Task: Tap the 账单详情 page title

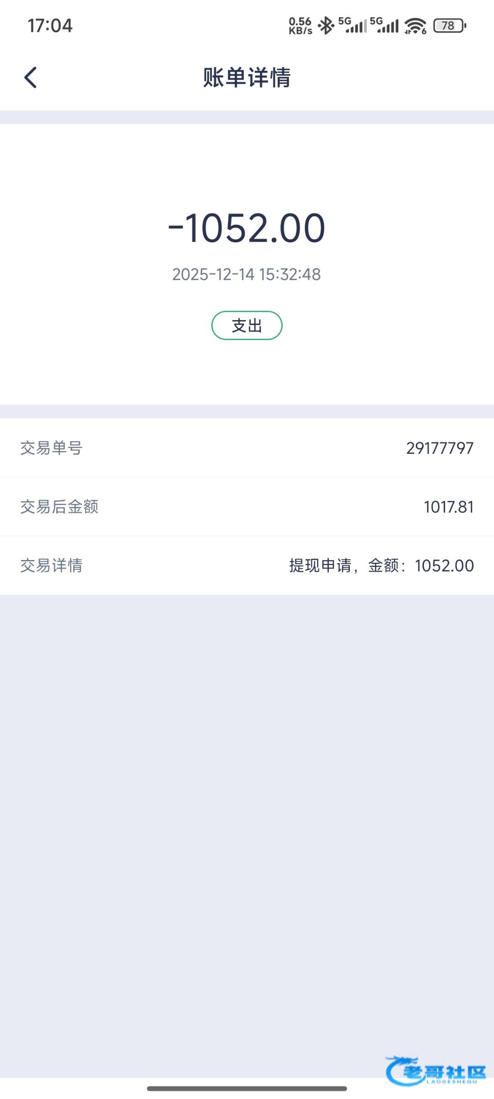Action: click(247, 77)
